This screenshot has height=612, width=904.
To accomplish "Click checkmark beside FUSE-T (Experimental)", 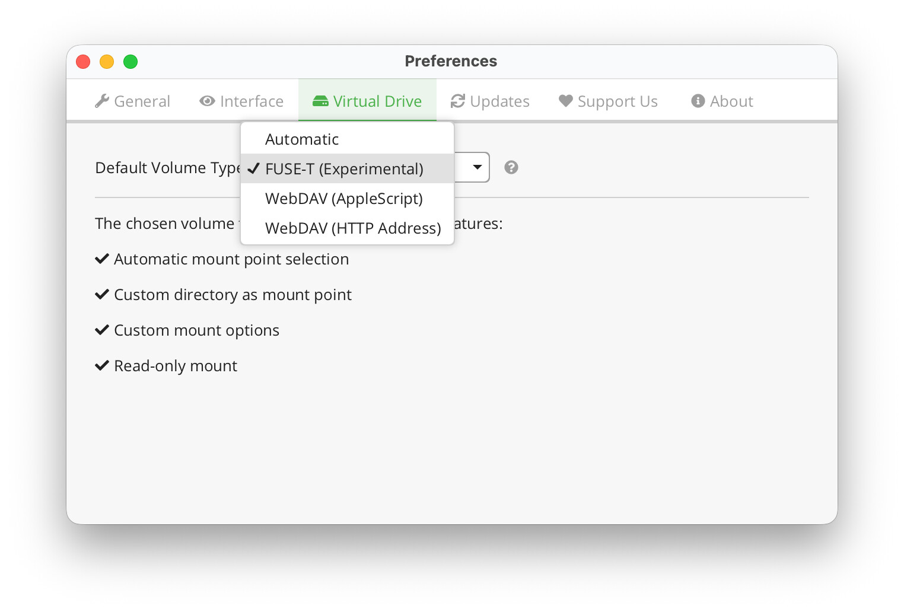I will coord(254,169).
